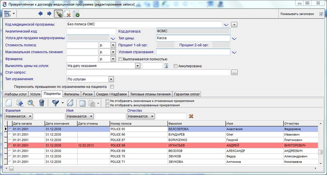Image resolution: width=327 pixels, height=175 pixels.
Task: Click the funnel filter icon
Action: point(56,103)
